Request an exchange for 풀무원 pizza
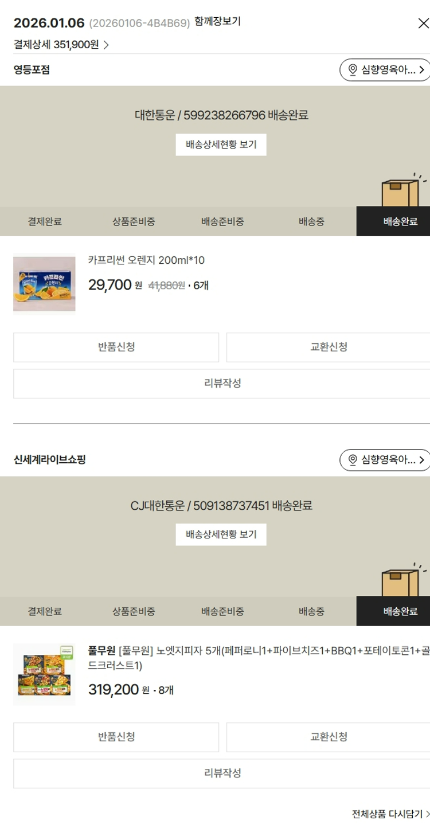The image size is (430, 832). (x=327, y=737)
